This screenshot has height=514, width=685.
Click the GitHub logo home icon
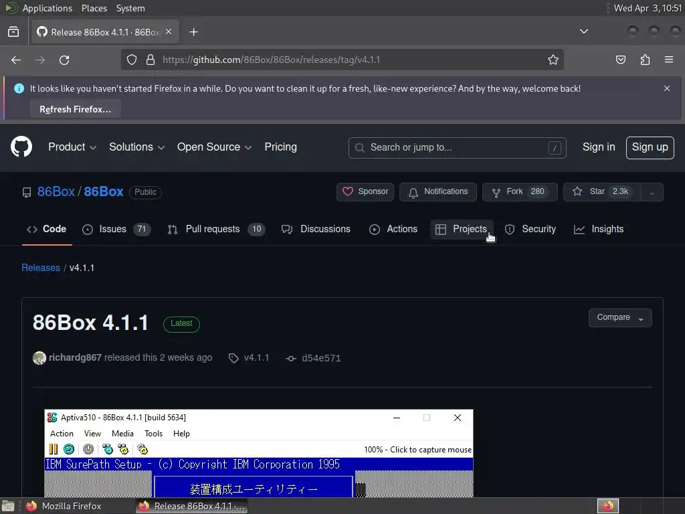[x=21, y=147]
